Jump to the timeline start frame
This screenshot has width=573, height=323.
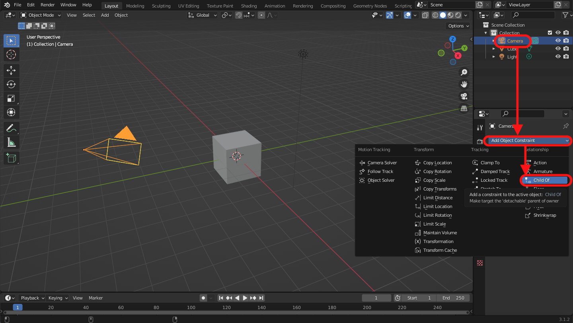pyautogui.click(x=221, y=298)
